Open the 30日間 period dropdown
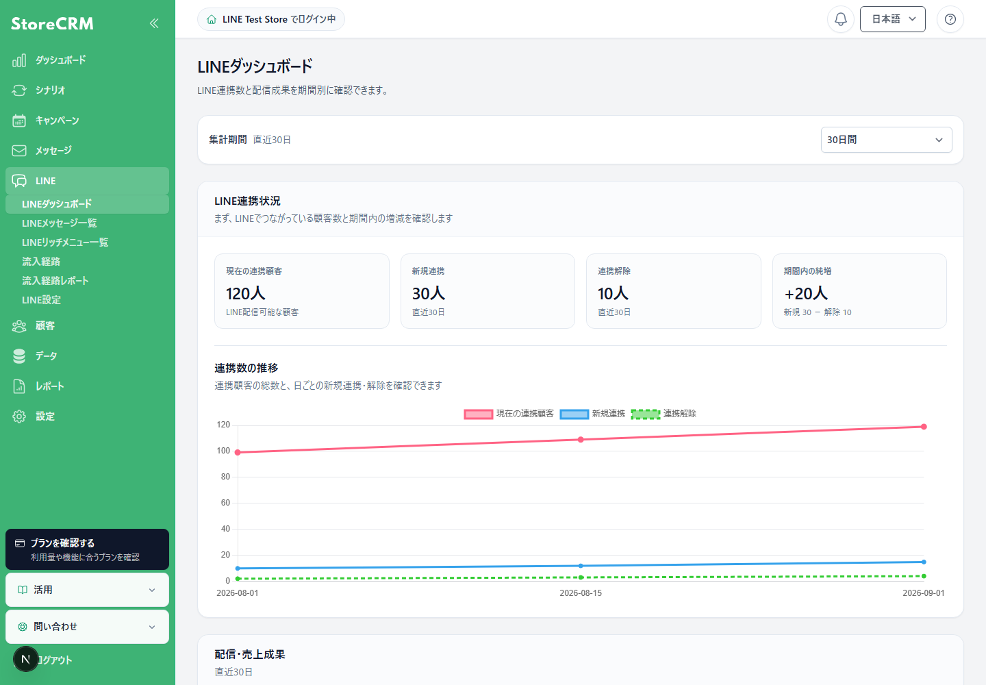The height and width of the screenshot is (685, 986). click(886, 140)
